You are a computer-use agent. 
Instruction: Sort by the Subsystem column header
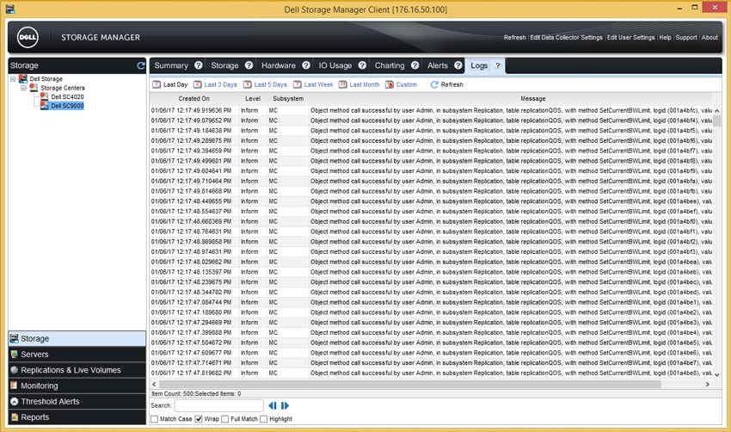click(288, 99)
